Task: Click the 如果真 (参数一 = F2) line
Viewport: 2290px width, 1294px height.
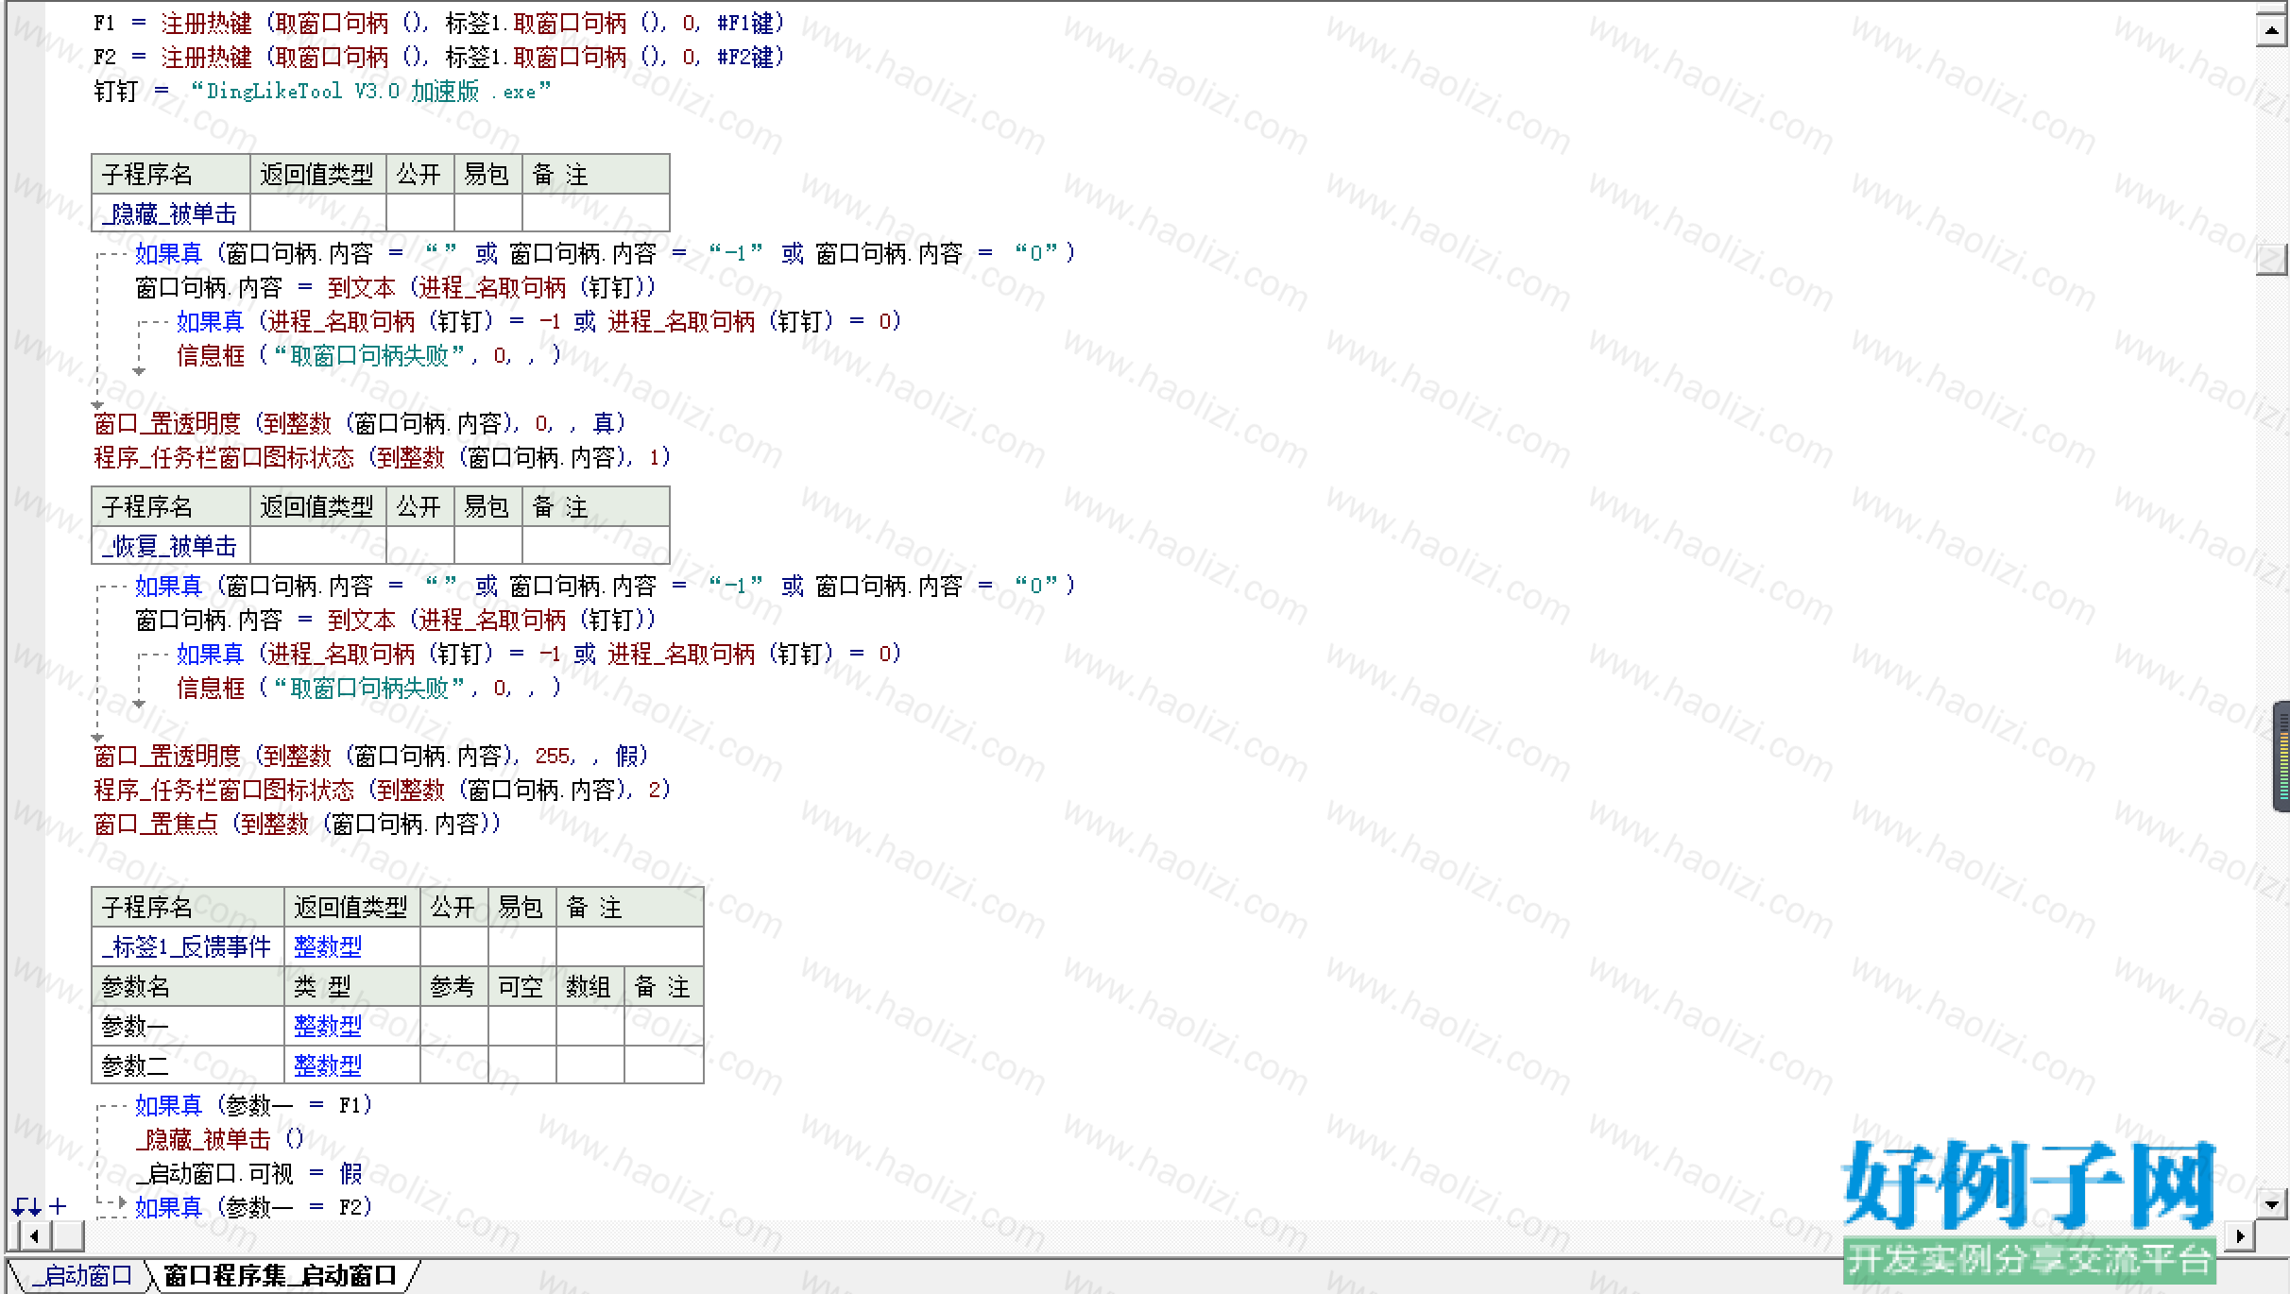Action: 254,1207
